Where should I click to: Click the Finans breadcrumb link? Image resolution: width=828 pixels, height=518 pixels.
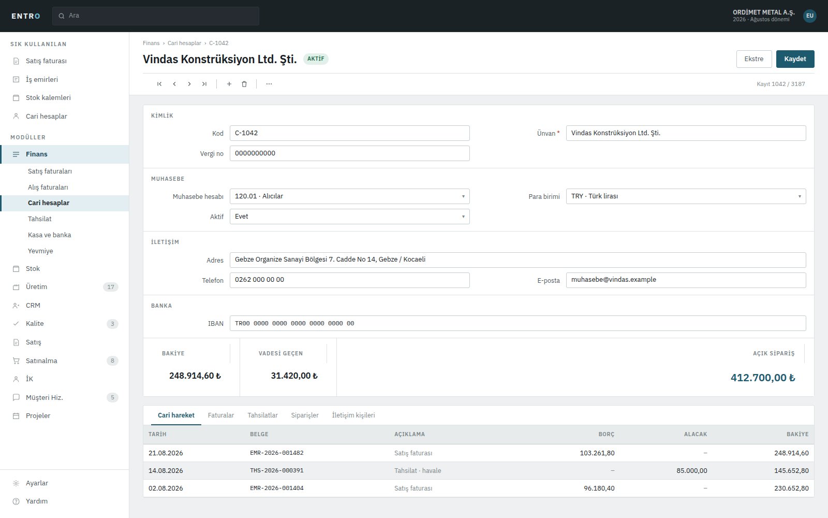pos(151,43)
